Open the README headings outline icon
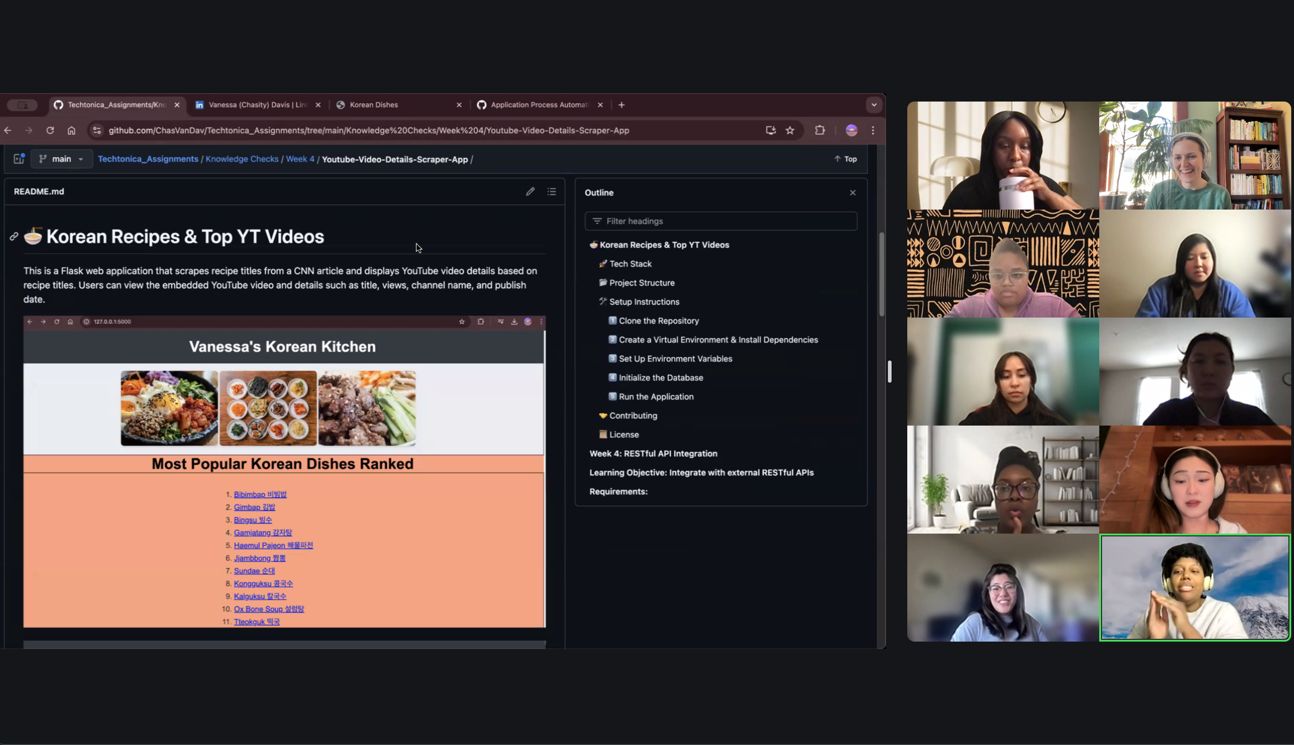The image size is (1294, 745). pos(551,191)
